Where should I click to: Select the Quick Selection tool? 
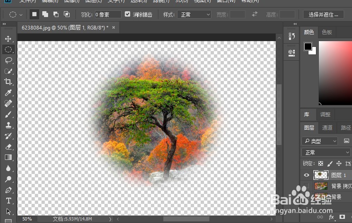pos(8,71)
